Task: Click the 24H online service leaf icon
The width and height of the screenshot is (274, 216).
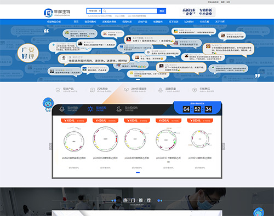Action: (126, 90)
